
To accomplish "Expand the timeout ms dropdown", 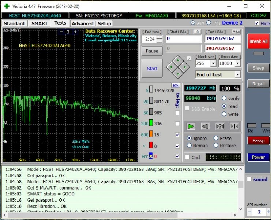I will (x=238, y=63).
